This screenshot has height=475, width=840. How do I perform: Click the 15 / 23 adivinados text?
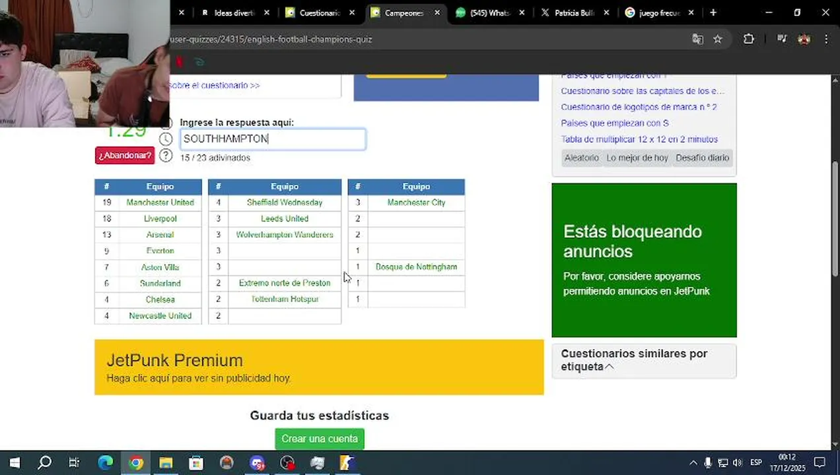[x=215, y=158]
